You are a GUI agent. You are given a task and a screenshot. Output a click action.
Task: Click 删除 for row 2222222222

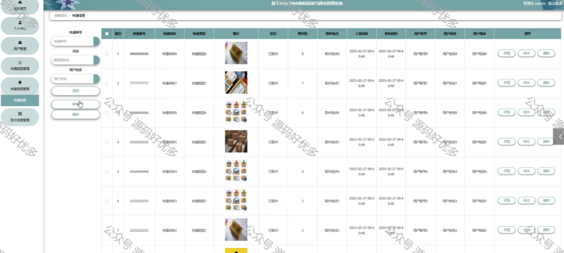point(546,230)
